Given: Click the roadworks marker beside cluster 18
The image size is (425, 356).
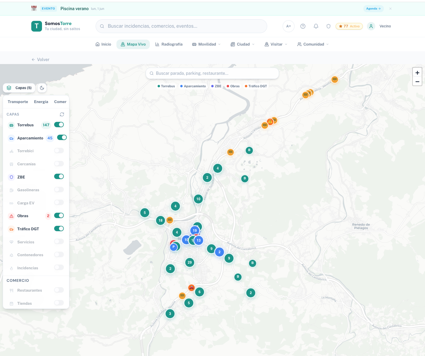Looking at the screenshot, I should 170,220.
